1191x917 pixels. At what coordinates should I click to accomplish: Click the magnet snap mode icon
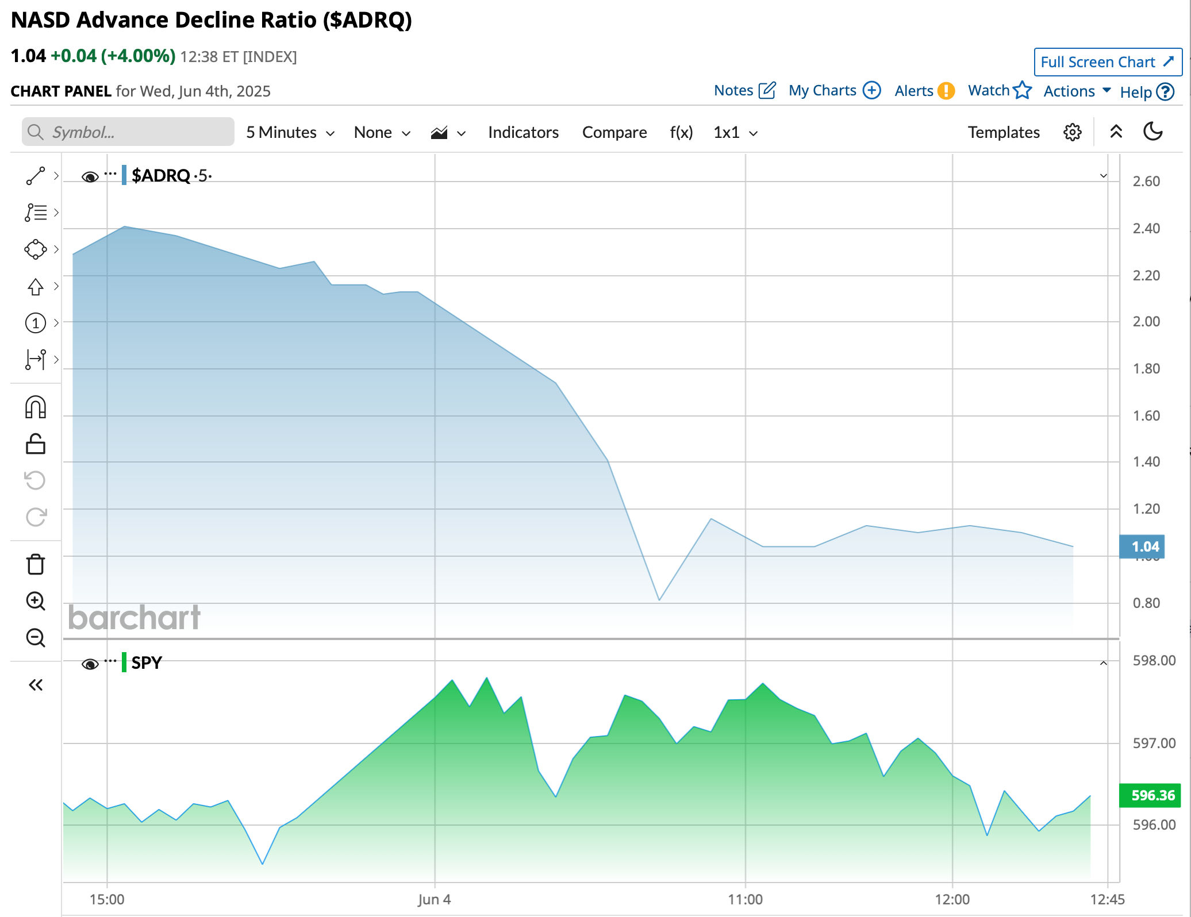click(x=35, y=407)
